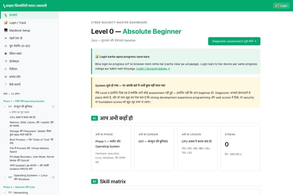Go to MacBook Setup page
Viewport: 293px width, 195px height.
pos(29,30)
